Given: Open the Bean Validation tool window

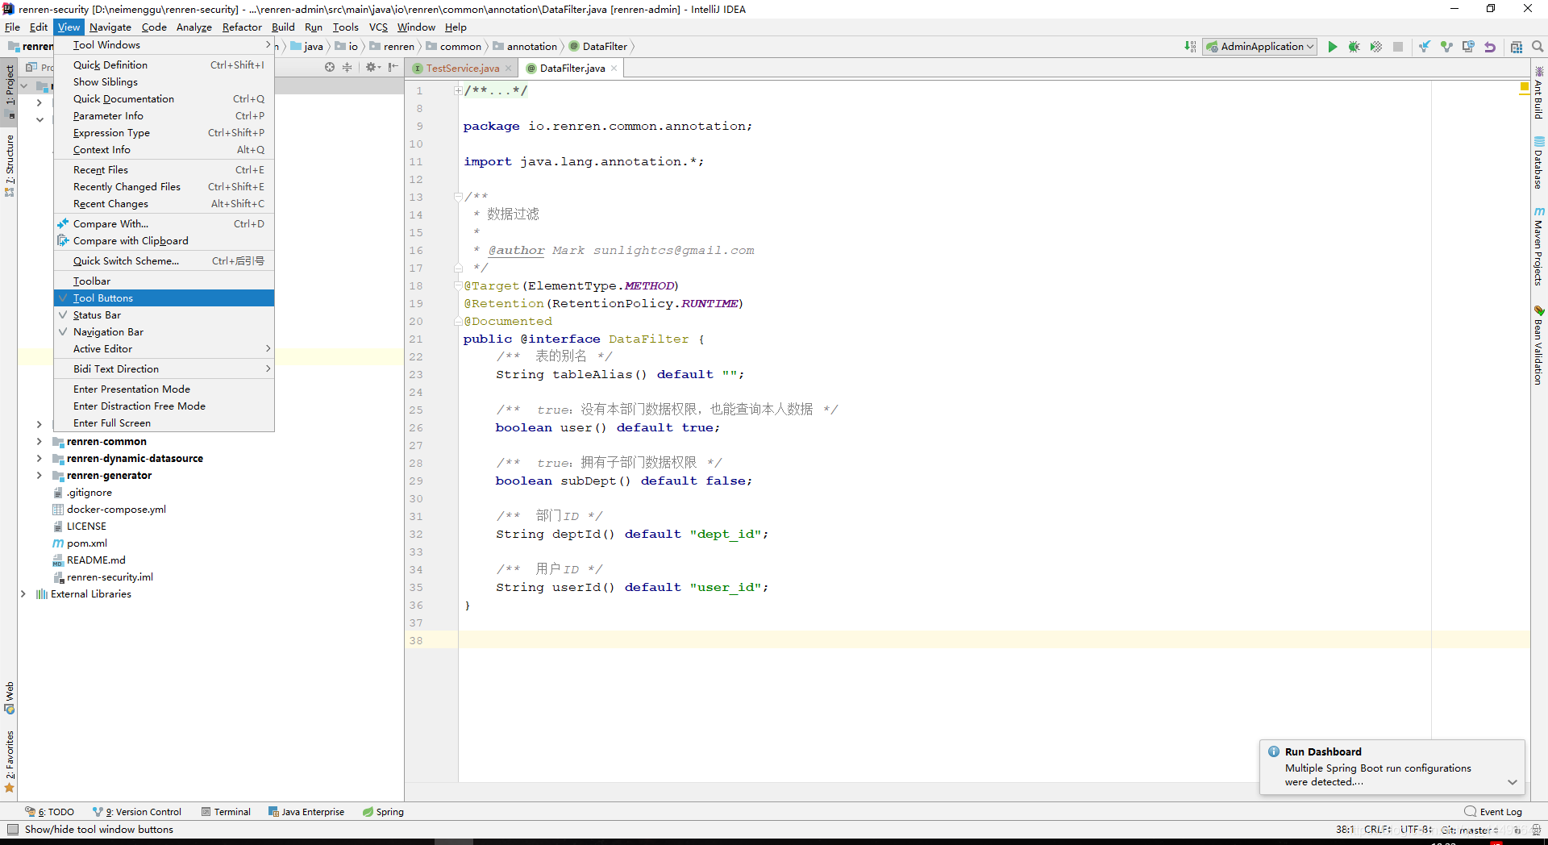Looking at the screenshot, I should 1538,345.
